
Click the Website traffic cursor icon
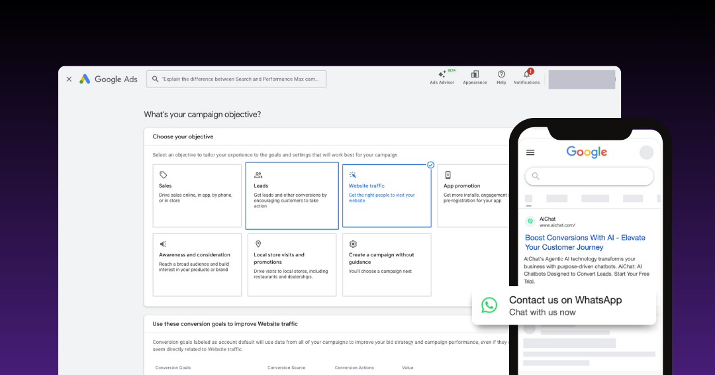(x=352, y=175)
